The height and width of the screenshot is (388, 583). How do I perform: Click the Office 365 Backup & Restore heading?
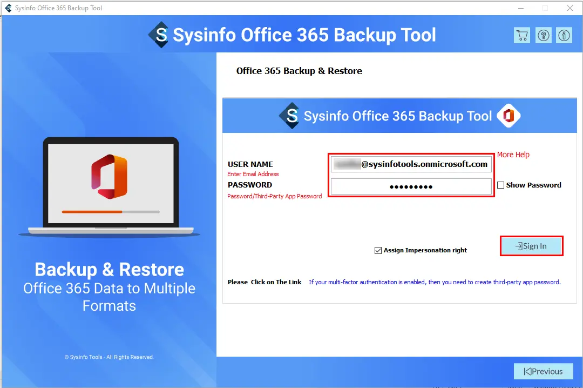[299, 71]
